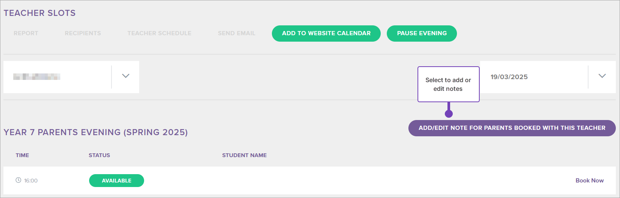Click the 'Select to add or edit notes' tooltip

[x=448, y=84]
